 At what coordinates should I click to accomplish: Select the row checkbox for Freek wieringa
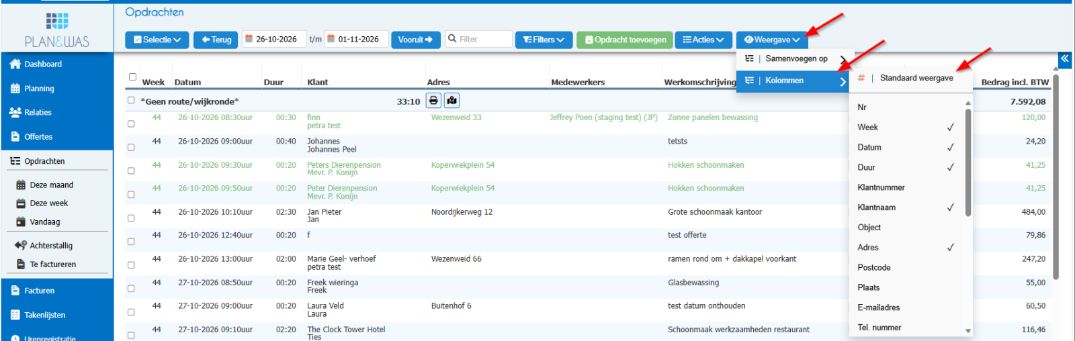(x=131, y=288)
